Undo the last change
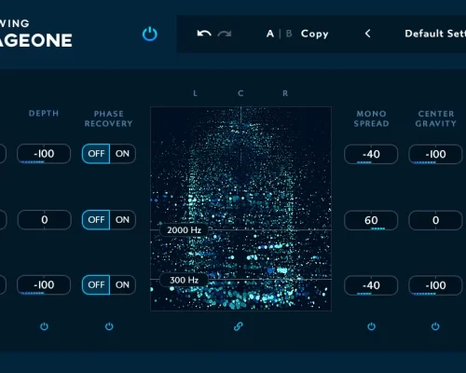 coord(204,34)
